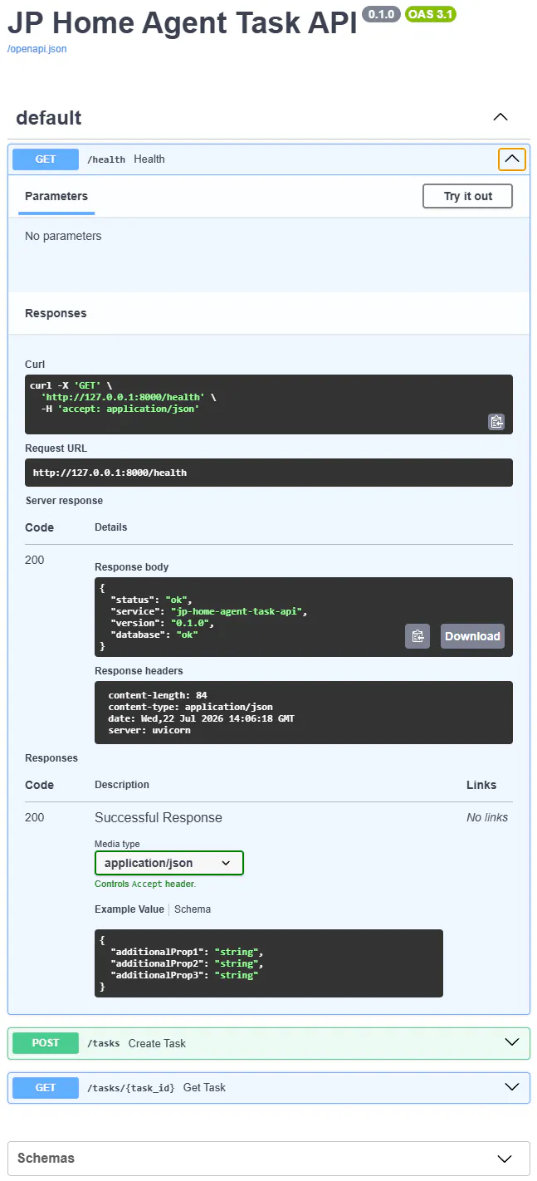
Task: Click the /tasks/{task_id} path text
Action: pos(131,1087)
